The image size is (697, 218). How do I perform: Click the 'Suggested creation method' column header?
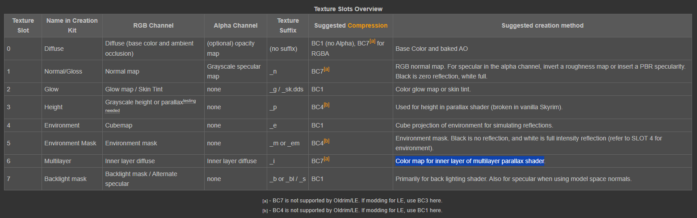click(x=542, y=25)
